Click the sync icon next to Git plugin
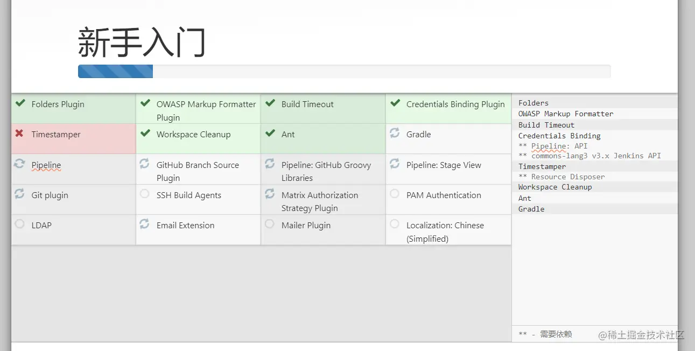 [x=20, y=194]
